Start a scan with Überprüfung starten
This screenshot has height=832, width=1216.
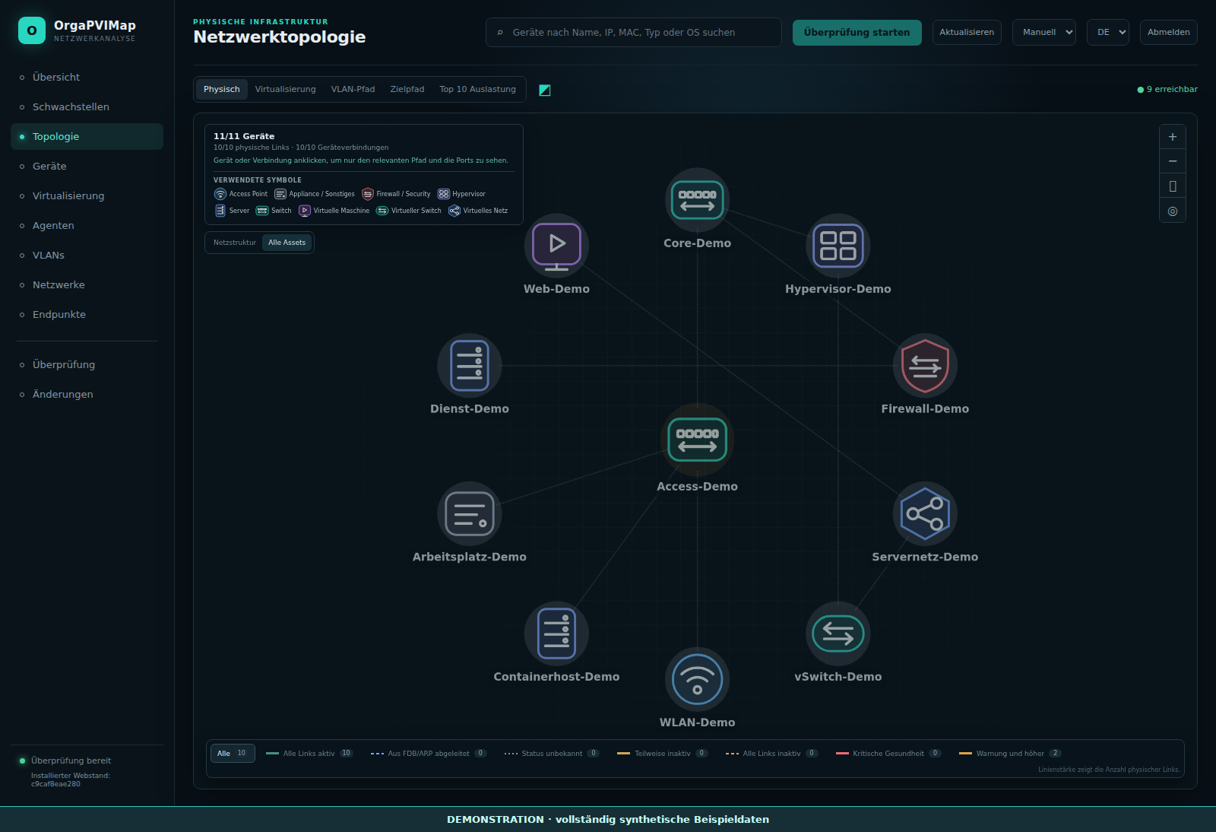tap(857, 32)
